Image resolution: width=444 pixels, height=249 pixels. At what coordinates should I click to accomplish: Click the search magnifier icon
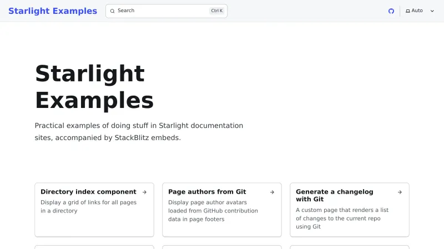click(112, 11)
